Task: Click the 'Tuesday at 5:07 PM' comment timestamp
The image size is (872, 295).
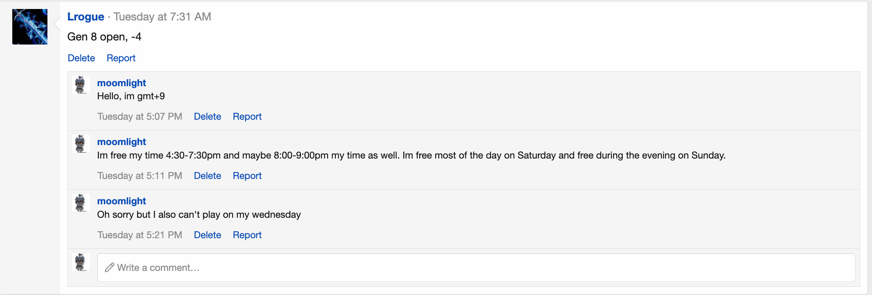Action: [x=140, y=116]
